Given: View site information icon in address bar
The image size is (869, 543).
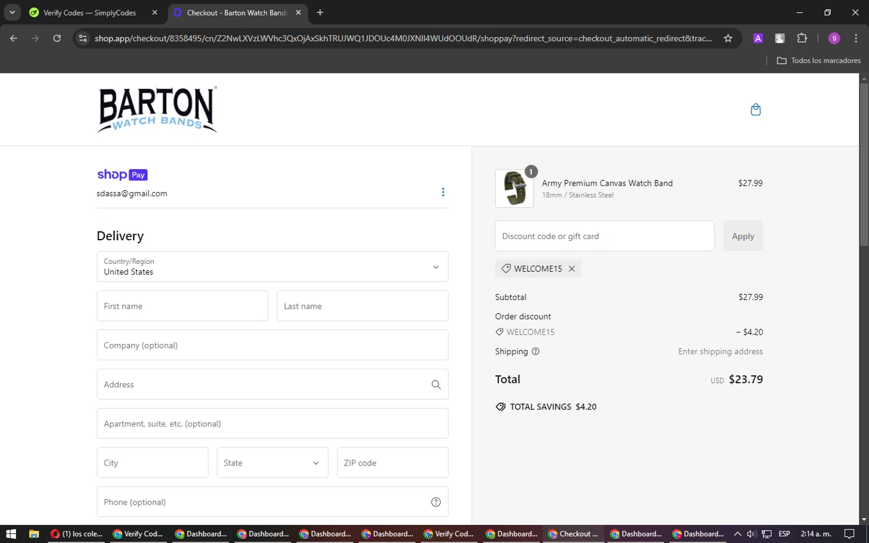Looking at the screenshot, I should coord(83,38).
